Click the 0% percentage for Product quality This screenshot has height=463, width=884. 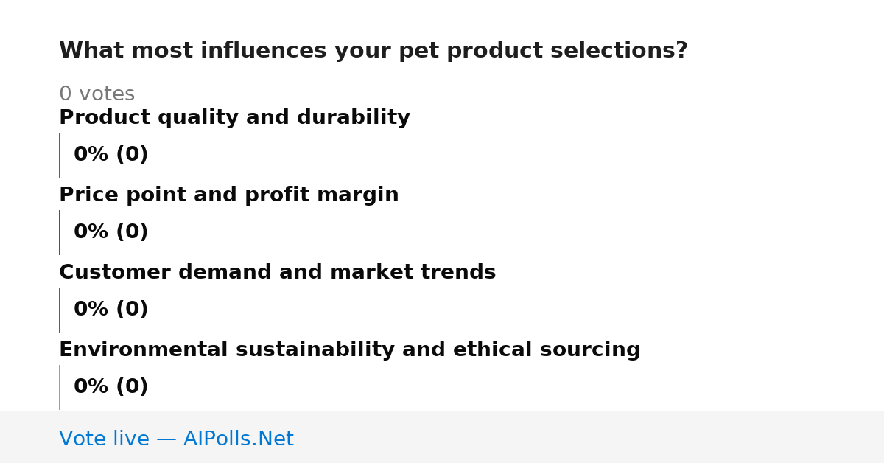[91, 155]
